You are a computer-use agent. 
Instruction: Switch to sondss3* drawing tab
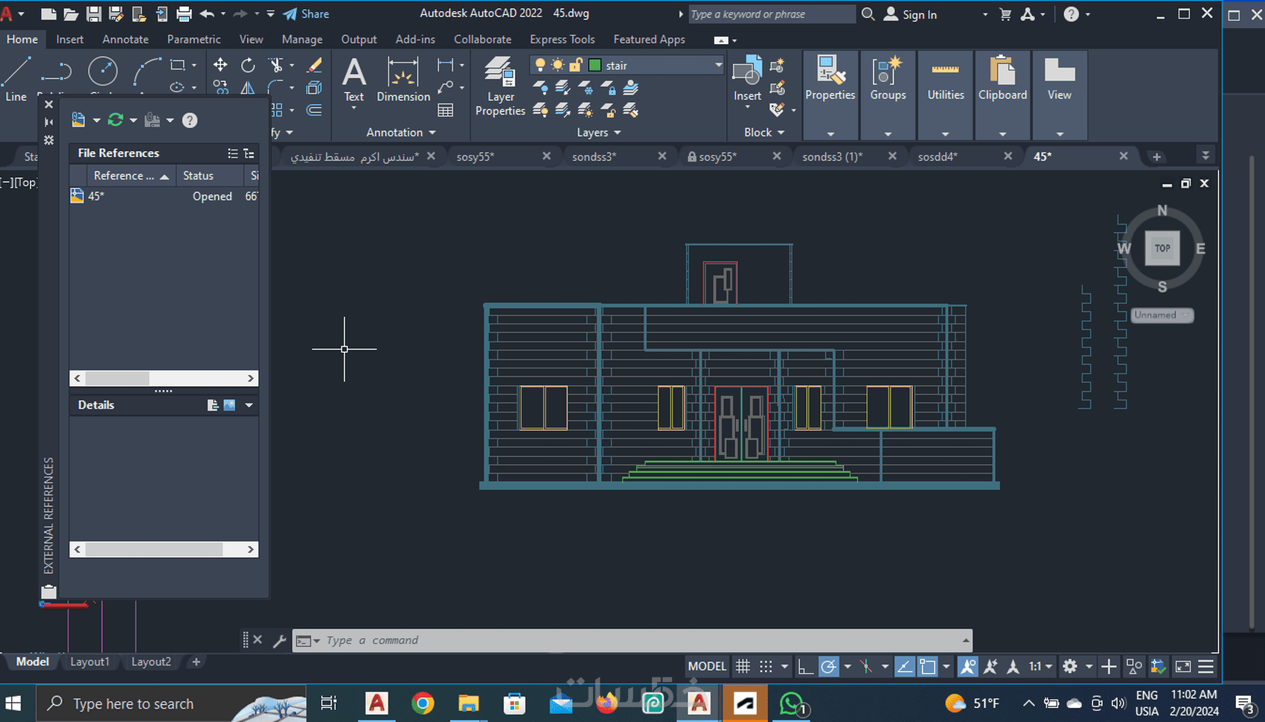click(x=595, y=156)
